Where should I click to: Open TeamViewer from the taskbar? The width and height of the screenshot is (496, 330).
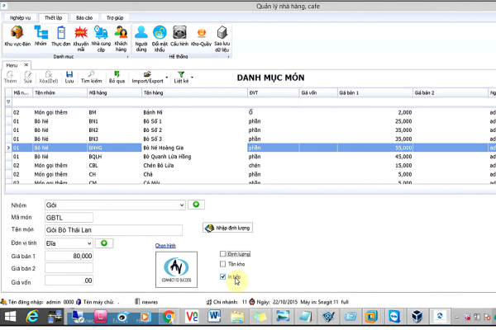pos(394,317)
